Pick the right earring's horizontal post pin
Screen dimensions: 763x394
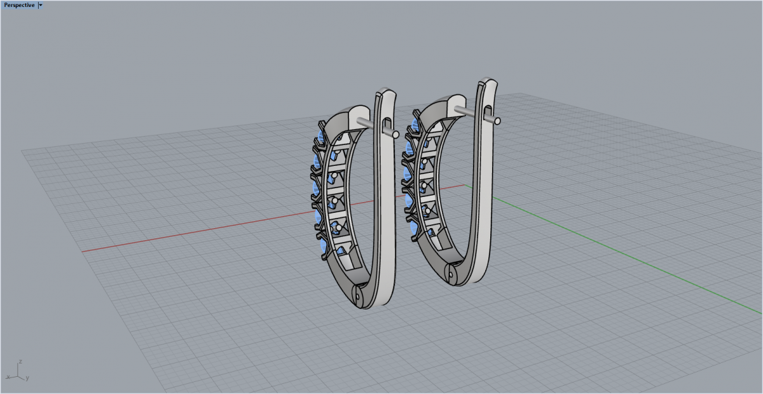(467, 111)
